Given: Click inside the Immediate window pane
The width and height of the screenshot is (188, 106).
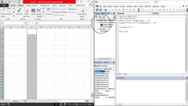Looking at the screenshot, I should coord(150,91).
